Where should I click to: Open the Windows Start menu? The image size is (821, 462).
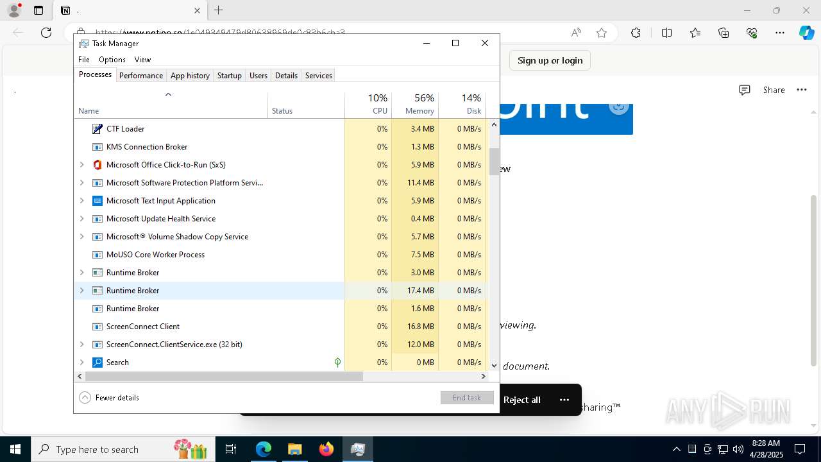click(15, 449)
